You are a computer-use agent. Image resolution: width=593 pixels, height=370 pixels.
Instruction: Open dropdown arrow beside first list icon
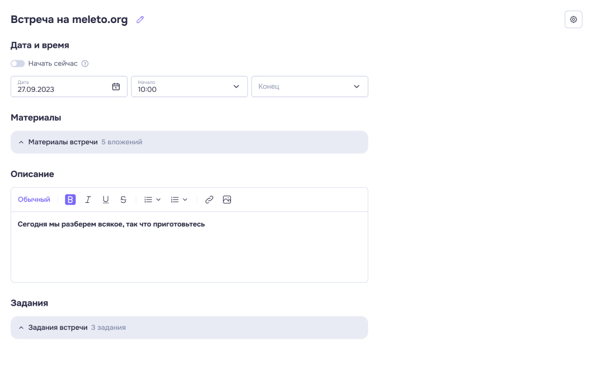point(159,200)
